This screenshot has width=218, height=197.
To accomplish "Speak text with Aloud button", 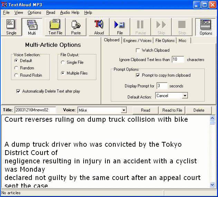I will coord(99,27).
